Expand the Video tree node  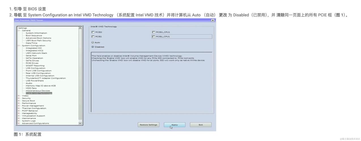[x=19, y=96]
